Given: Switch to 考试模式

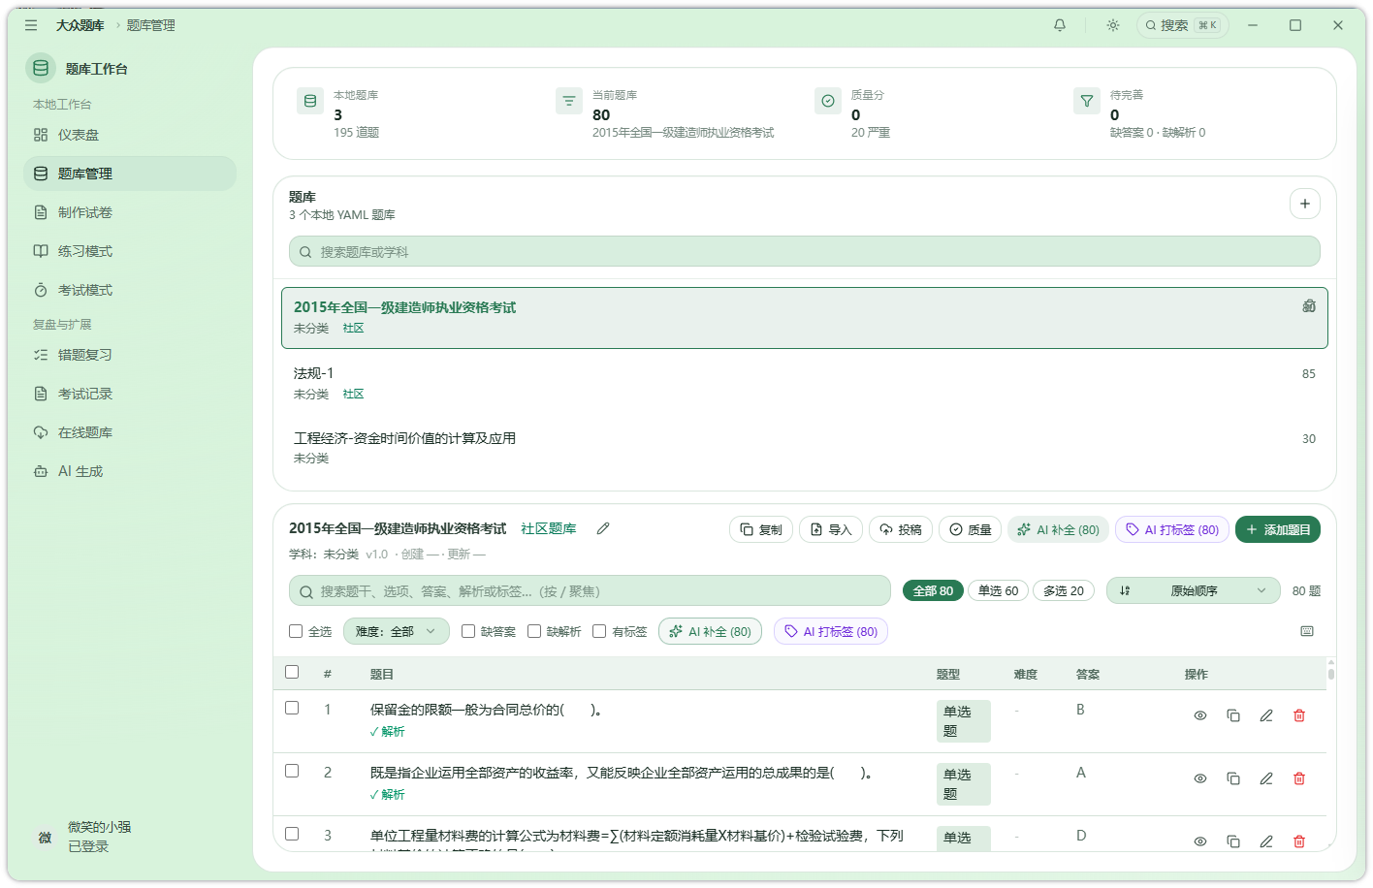Looking at the screenshot, I should click(130, 290).
